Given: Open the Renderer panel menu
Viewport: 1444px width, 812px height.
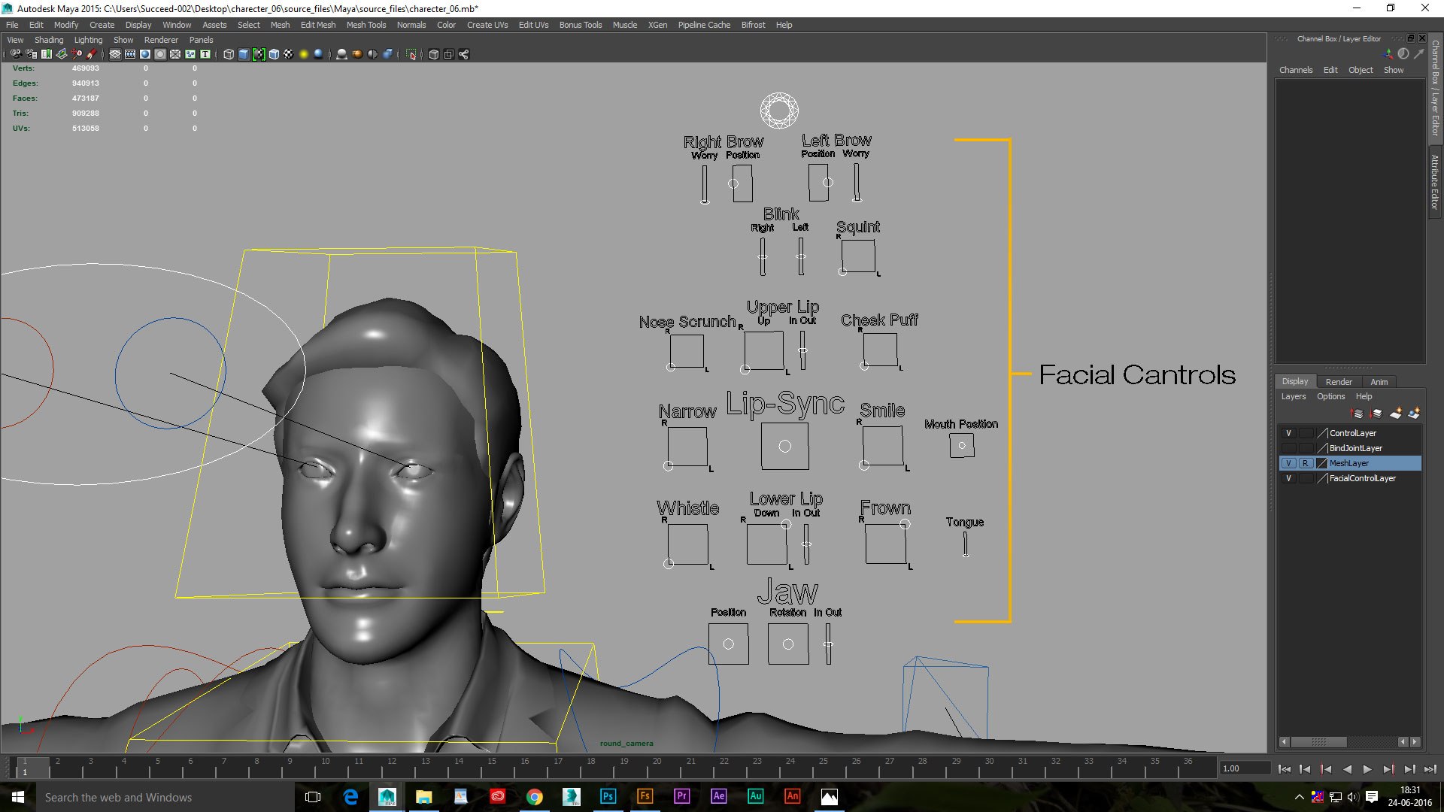Looking at the screenshot, I should tap(161, 40).
